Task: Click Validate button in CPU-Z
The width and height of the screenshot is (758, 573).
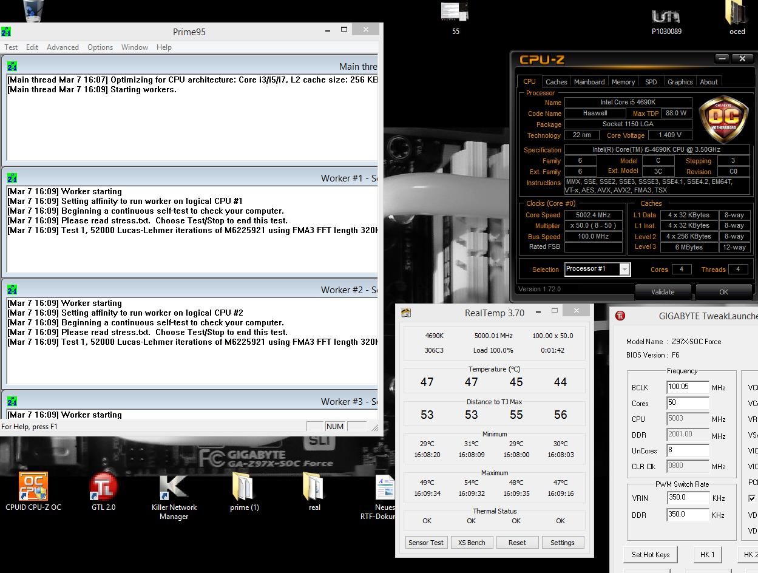Action: pyautogui.click(x=663, y=291)
